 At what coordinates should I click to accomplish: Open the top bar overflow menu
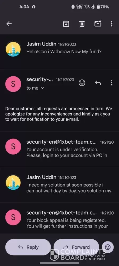pos(112,24)
